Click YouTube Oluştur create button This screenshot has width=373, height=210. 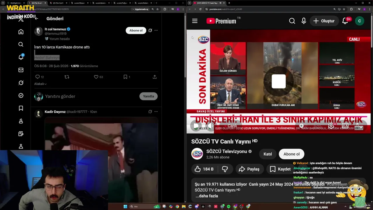(x=324, y=21)
